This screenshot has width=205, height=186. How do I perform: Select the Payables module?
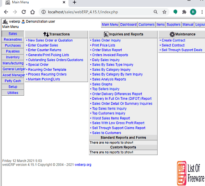[13, 52]
